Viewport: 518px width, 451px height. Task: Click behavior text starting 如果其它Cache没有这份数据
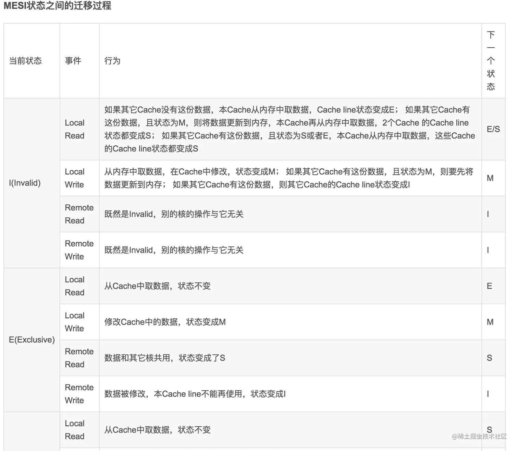click(289, 129)
